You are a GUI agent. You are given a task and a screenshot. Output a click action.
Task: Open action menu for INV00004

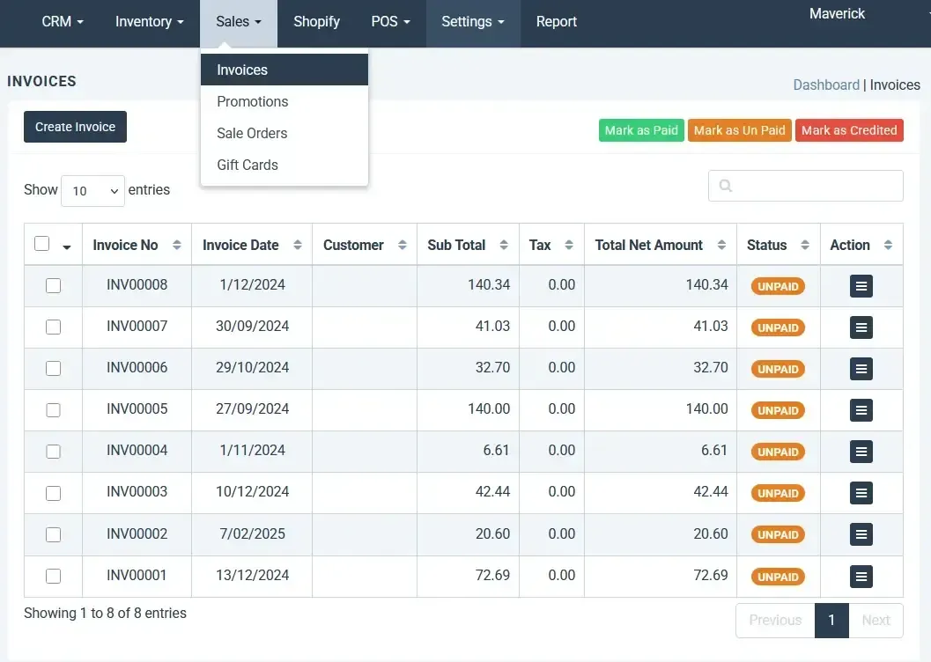coord(861,452)
